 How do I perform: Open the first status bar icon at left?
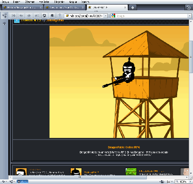[x=4, y=182]
